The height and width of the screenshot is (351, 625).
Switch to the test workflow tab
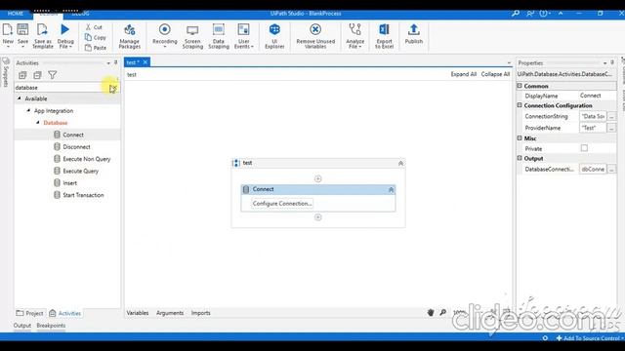[x=133, y=62]
